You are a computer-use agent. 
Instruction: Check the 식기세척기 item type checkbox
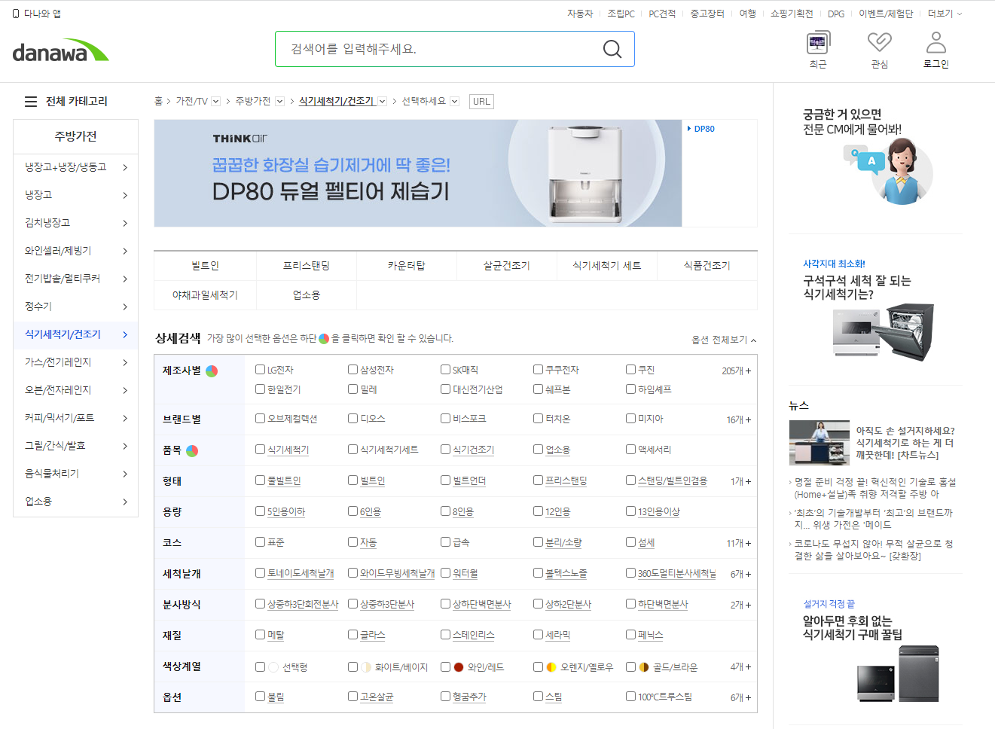pyautogui.click(x=260, y=450)
